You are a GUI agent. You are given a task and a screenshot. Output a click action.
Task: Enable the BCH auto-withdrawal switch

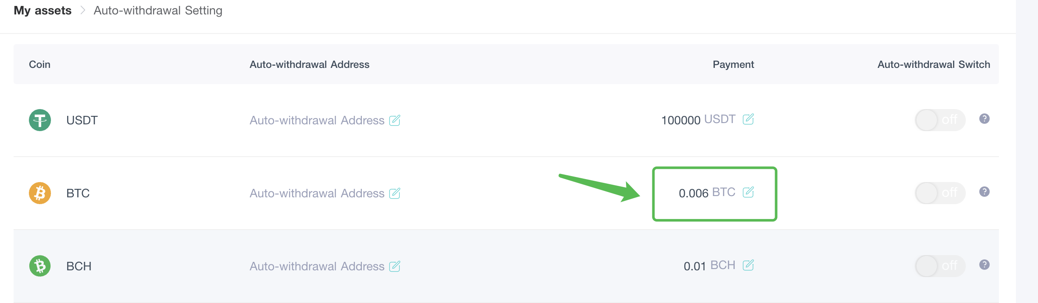[x=940, y=266]
